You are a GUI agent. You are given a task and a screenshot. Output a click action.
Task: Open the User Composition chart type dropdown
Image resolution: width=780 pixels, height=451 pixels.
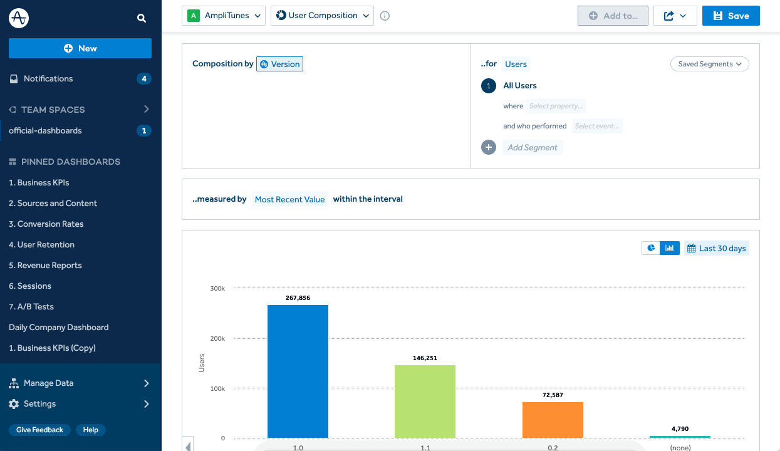click(x=322, y=16)
